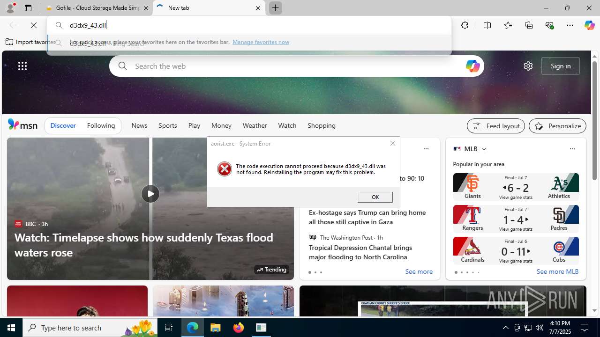Click the Feed layout button
600x337 pixels.
(x=496, y=126)
